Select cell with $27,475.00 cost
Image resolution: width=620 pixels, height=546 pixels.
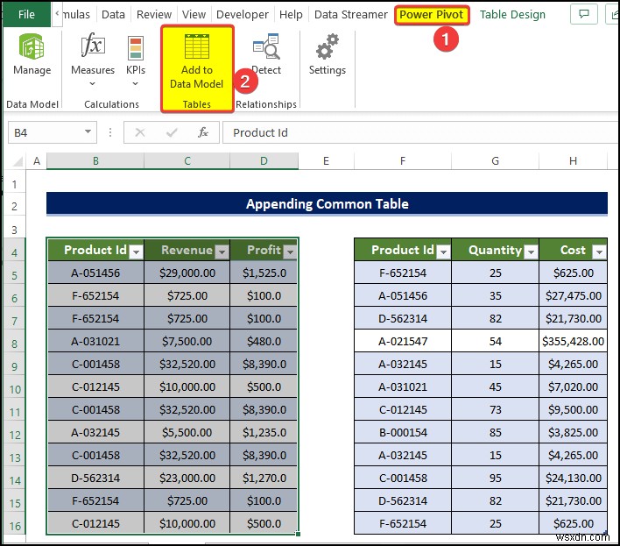tap(573, 295)
